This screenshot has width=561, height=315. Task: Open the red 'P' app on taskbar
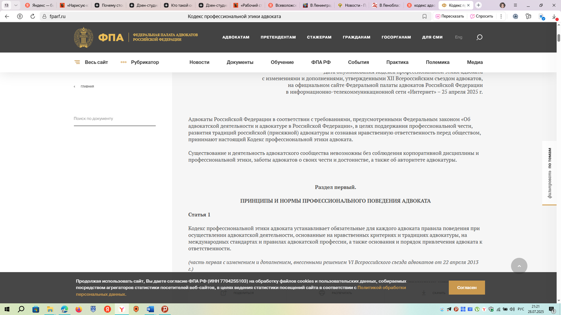click(165, 309)
